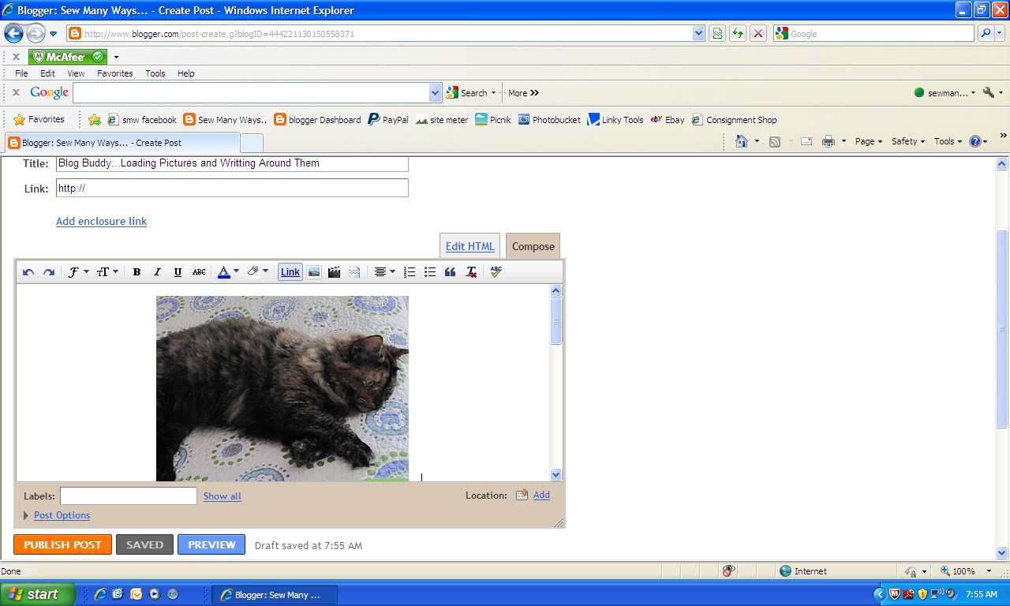Click the Insert jump break icon
Viewport: 1010px width, 606px height.
click(x=355, y=272)
